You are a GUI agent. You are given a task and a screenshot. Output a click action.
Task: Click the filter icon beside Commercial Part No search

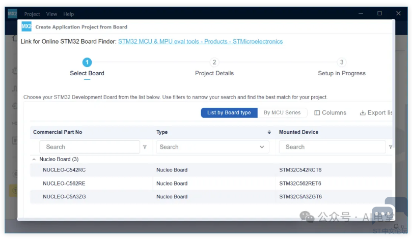pyautogui.click(x=145, y=147)
